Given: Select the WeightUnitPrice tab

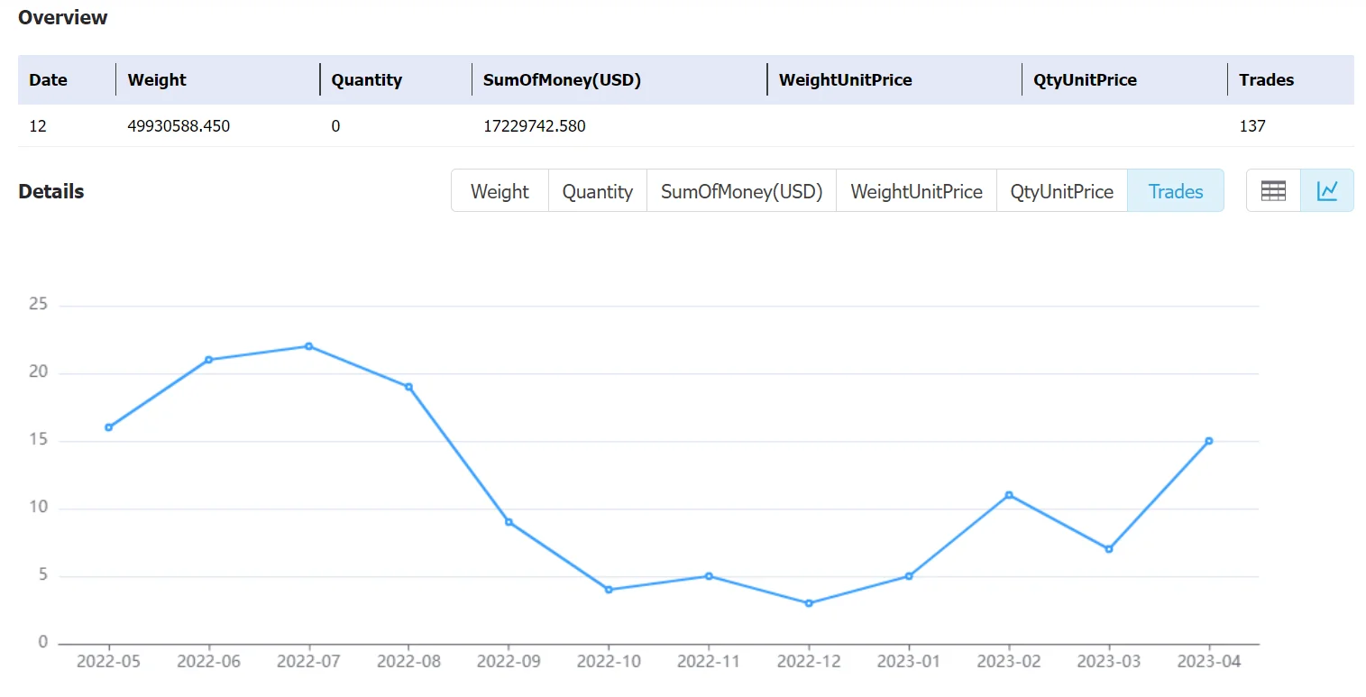Looking at the screenshot, I should click(916, 191).
